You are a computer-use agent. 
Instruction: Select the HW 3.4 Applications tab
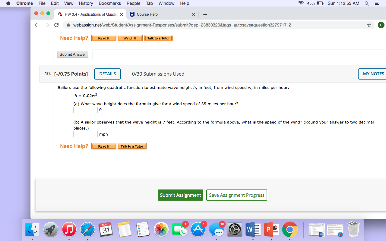tap(90, 14)
